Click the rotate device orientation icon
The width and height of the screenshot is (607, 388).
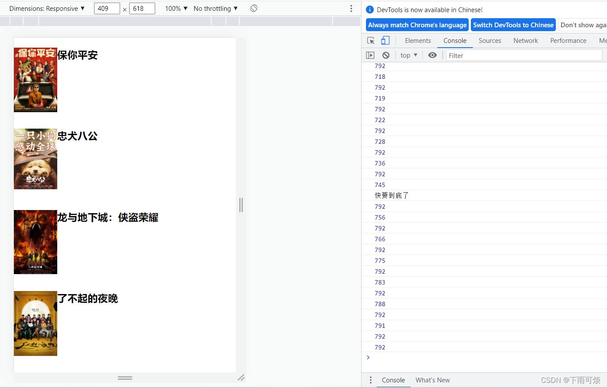pyautogui.click(x=254, y=8)
